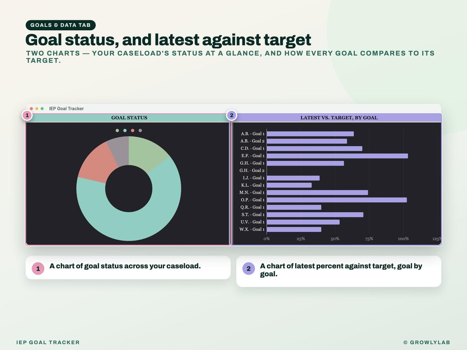Viewport: 467px width, 350px height.
Task: Select the GOAL STATUS header
Action: 129,117
